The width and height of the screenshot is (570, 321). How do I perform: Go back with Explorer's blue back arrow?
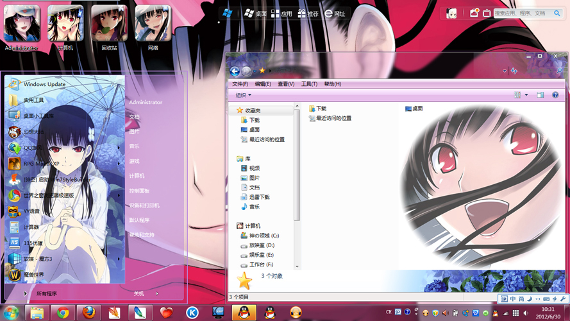[x=235, y=71]
